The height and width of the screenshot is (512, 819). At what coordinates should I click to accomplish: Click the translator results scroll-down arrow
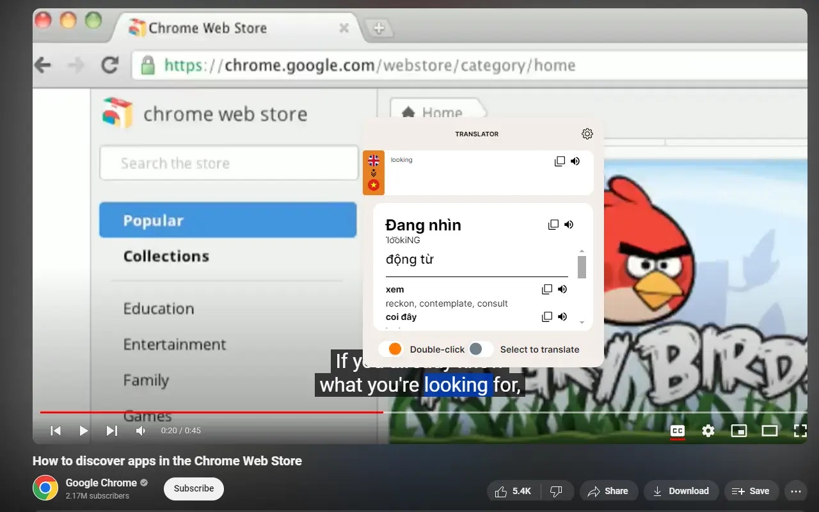coord(582,323)
